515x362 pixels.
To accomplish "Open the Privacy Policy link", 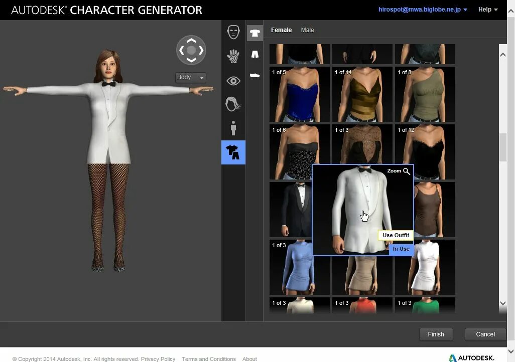I will click(158, 358).
